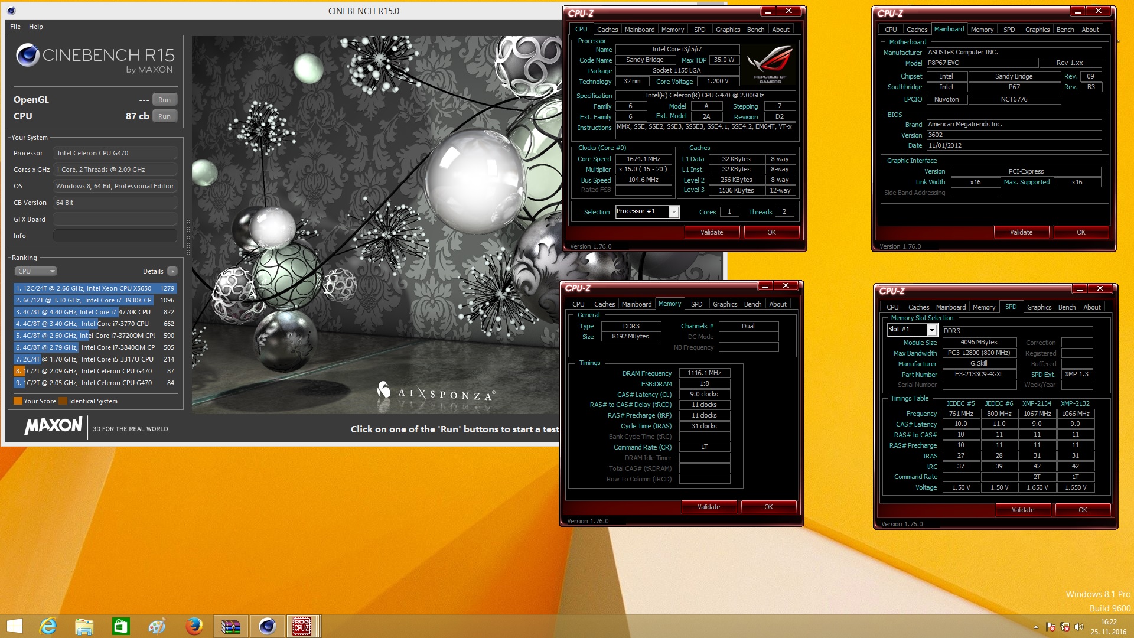The image size is (1134, 638).
Task: Click Validate in CPU tab CPU-Z window
Action: point(712,232)
